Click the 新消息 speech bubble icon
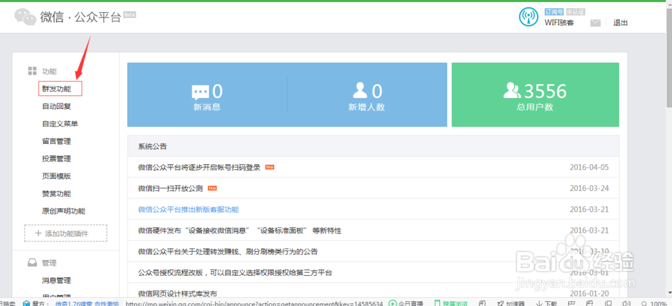 click(200, 92)
